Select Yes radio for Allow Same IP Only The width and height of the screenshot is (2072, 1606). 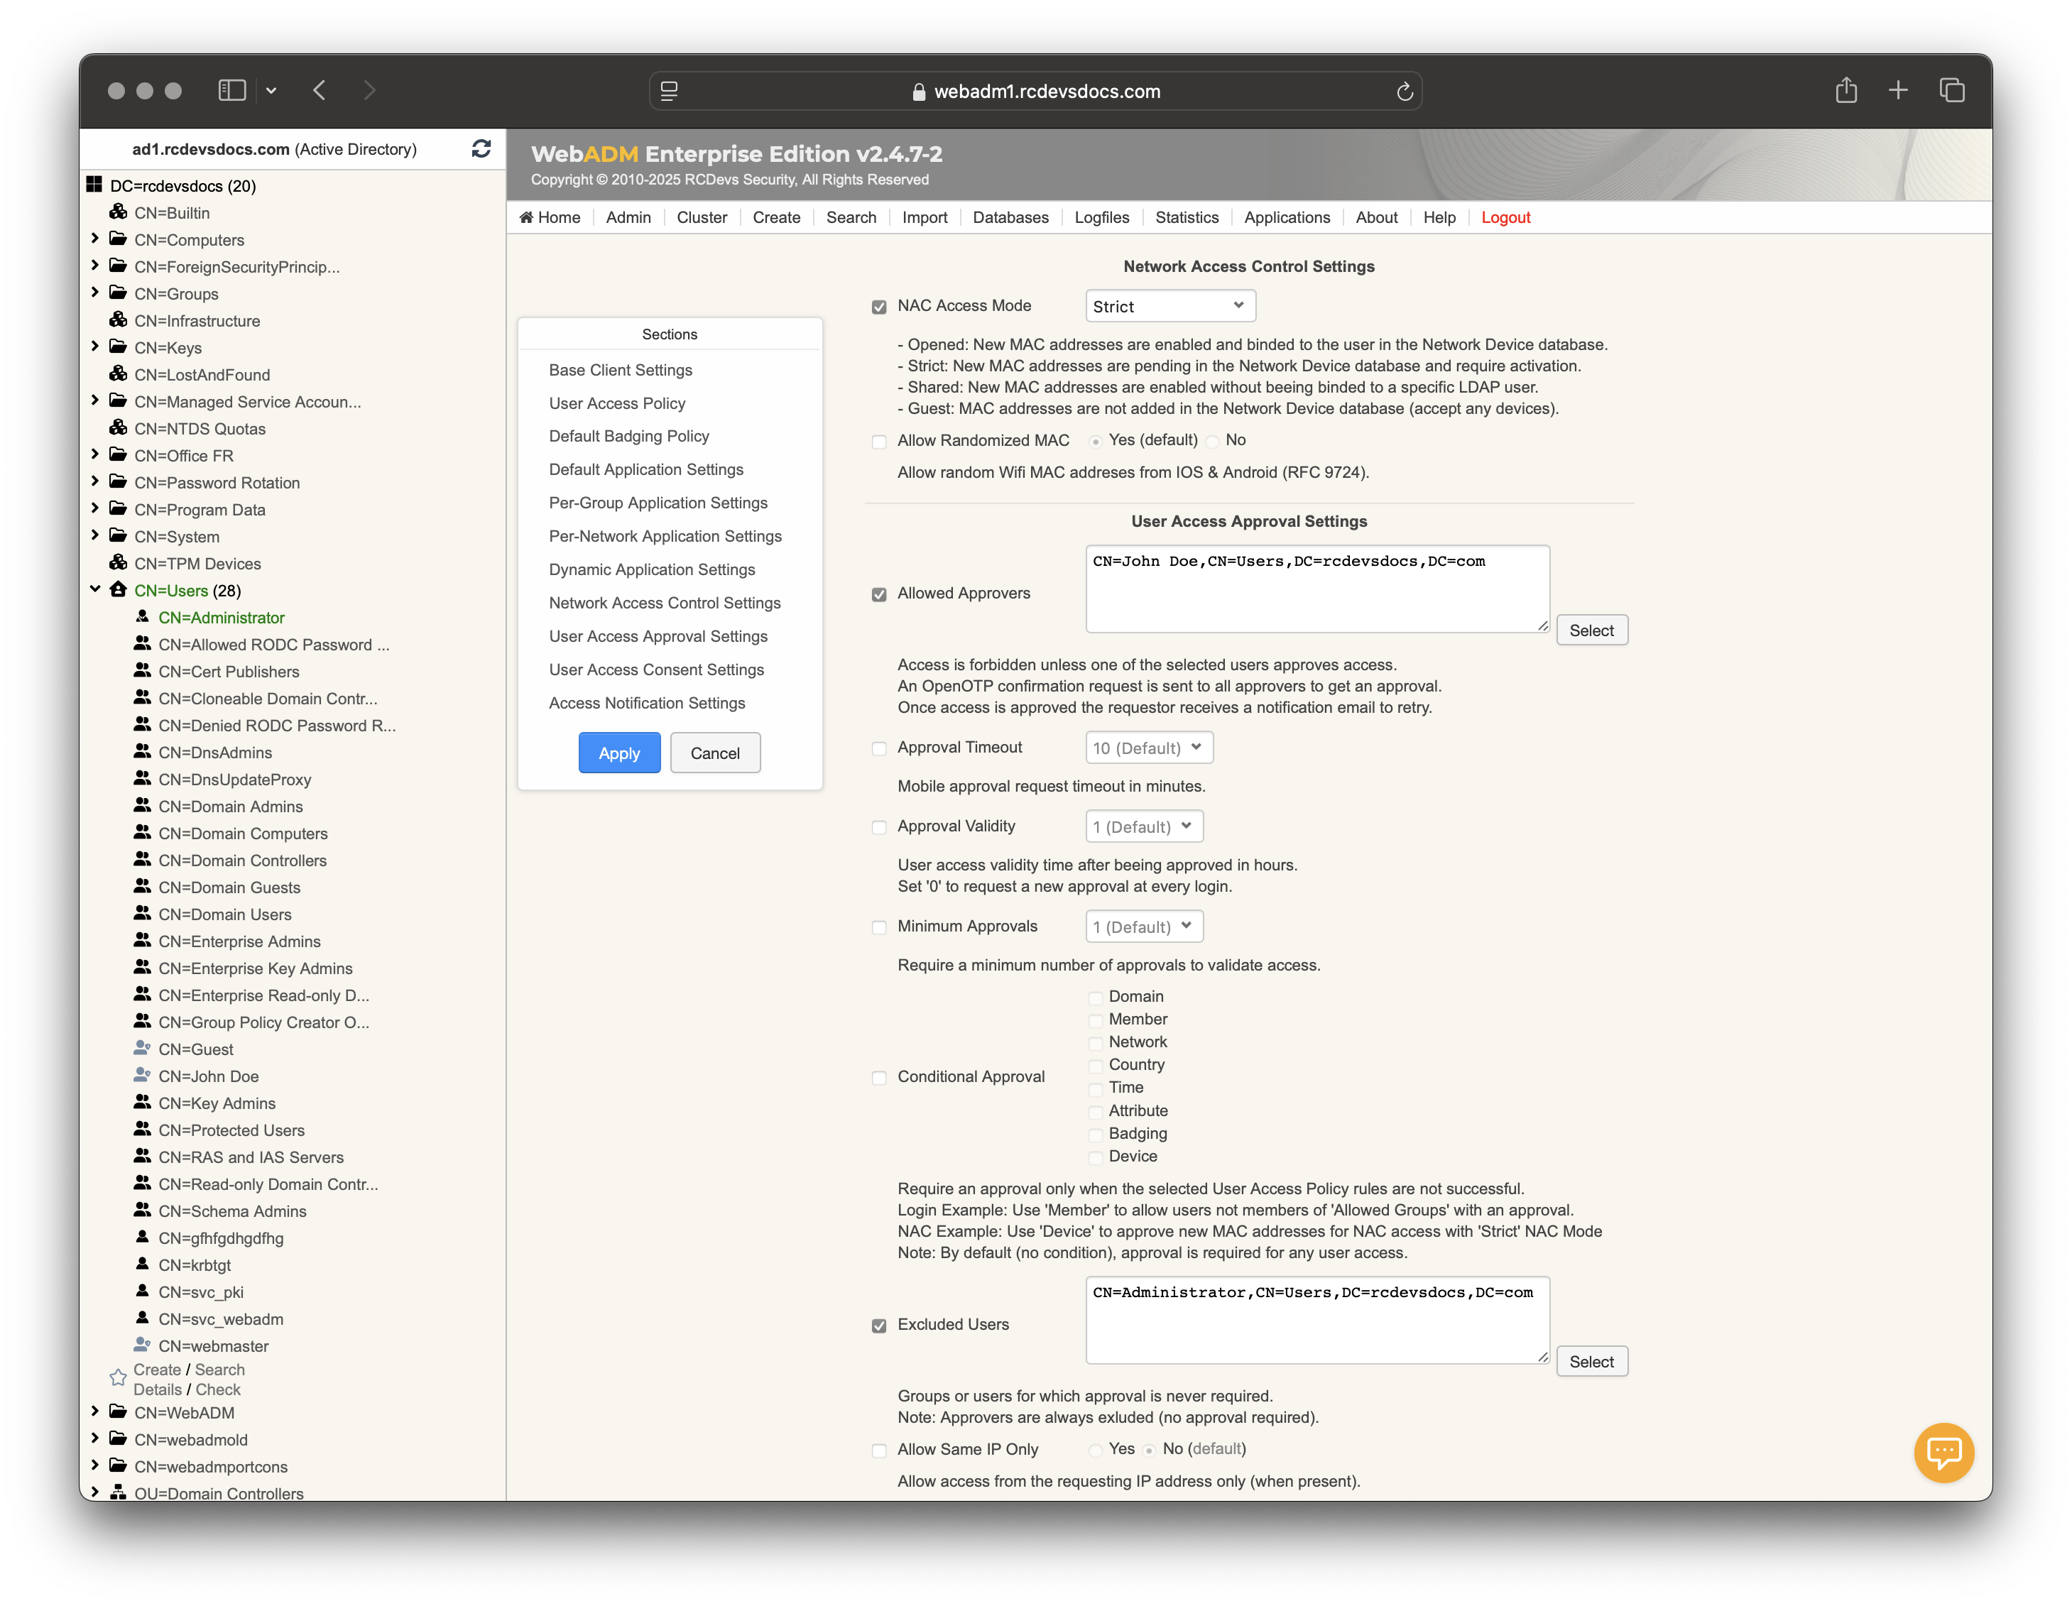(1095, 1451)
